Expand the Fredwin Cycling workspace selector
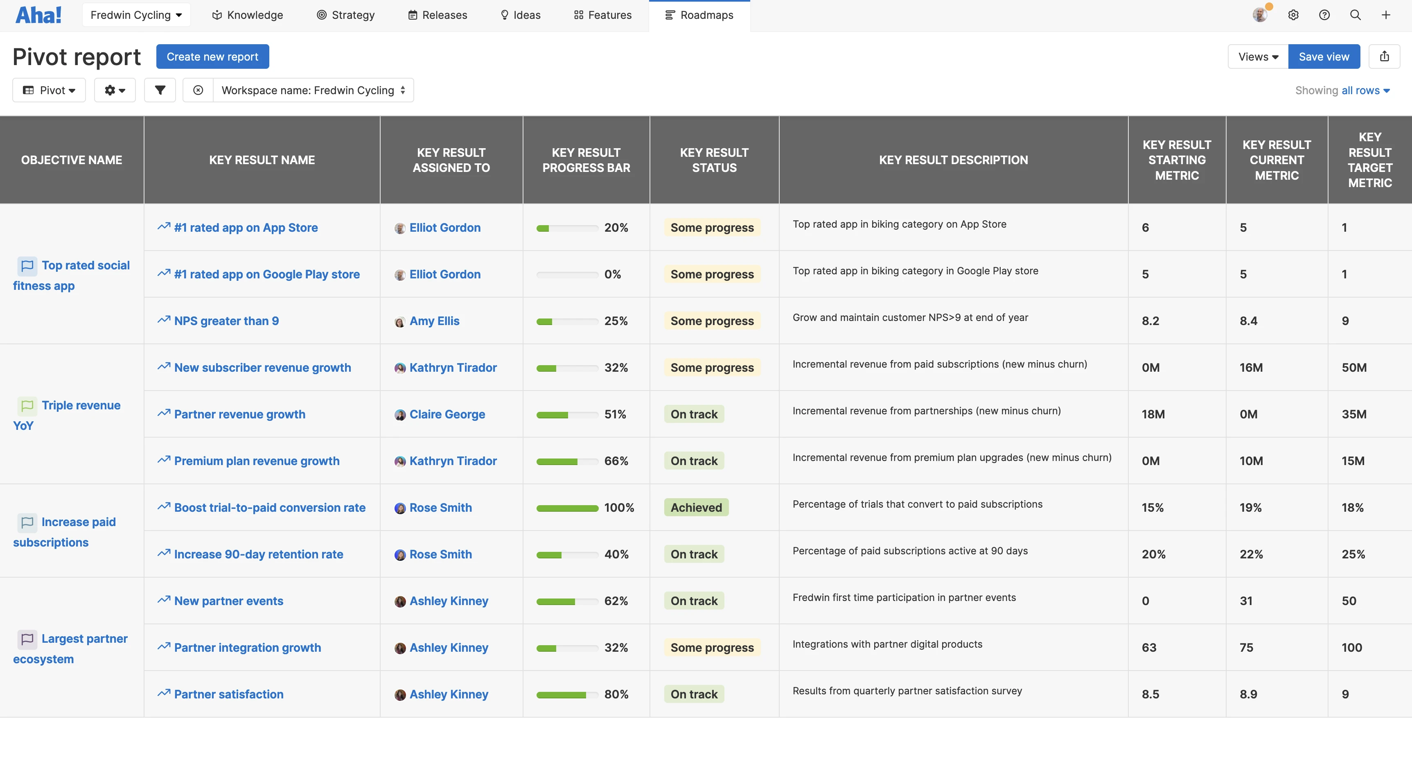Image resolution: width=1412 pixels, height=777 pixels. click(x=136, y=15)
